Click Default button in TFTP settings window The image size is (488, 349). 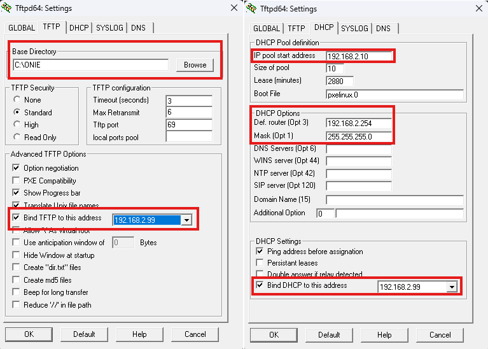(84, 334)
